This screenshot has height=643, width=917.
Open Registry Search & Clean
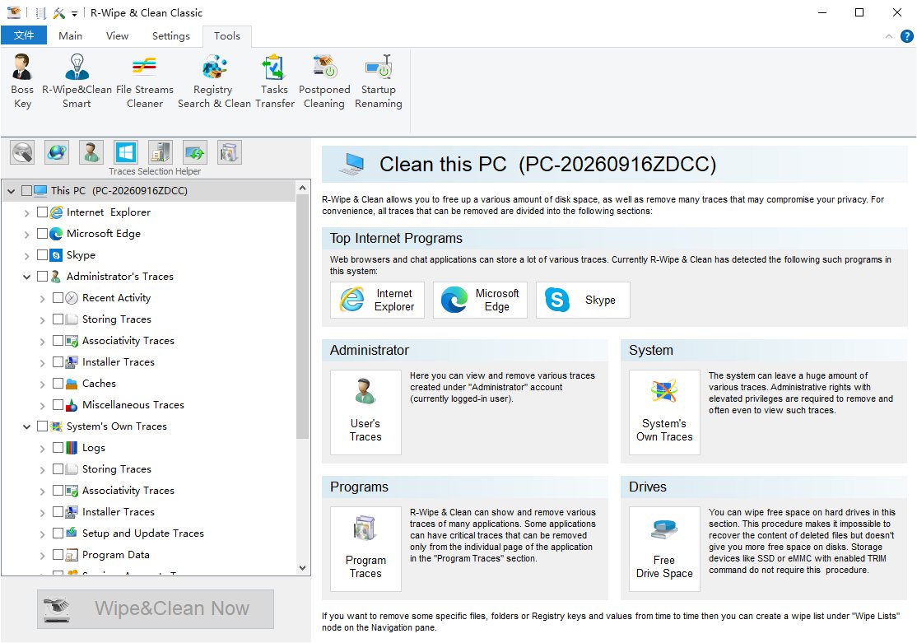[x=214, y=82]
